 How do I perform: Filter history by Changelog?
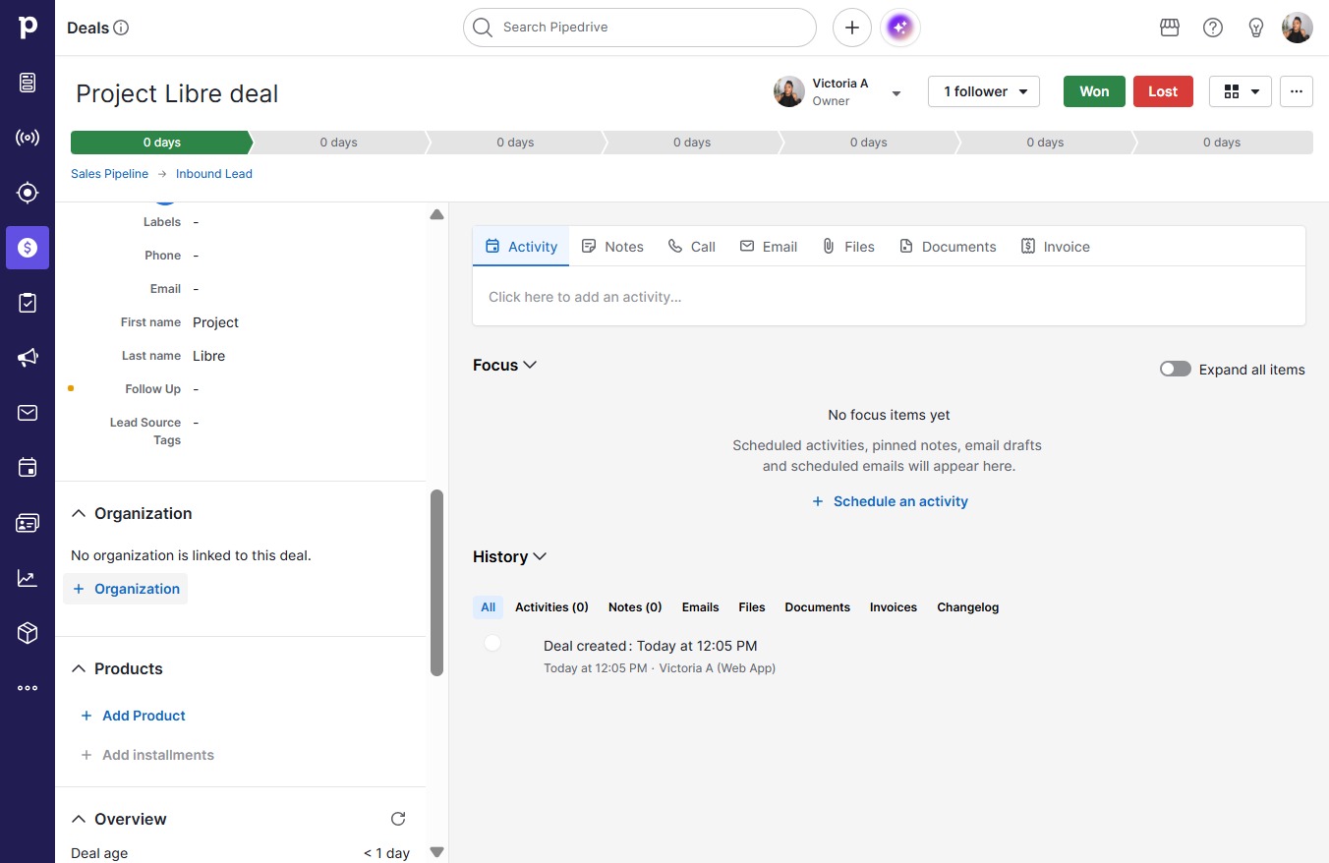point(967,607)
